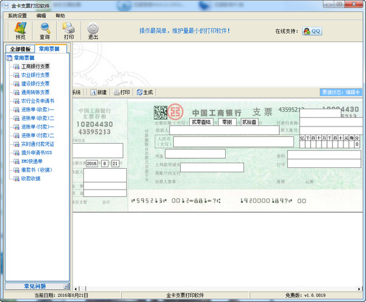The width and height of the screenshot is (366, 302).
Task: Switch to the 全部模板 tab
Action: (x=18, y=49)
